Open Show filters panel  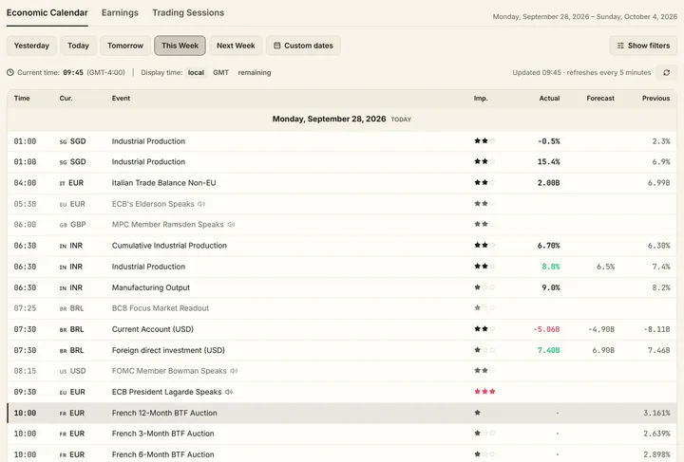[643, 46]
